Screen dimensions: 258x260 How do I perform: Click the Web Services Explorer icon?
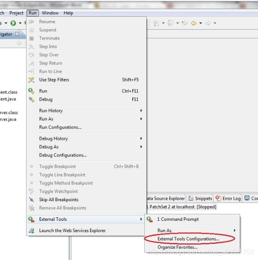pos(31,230)
